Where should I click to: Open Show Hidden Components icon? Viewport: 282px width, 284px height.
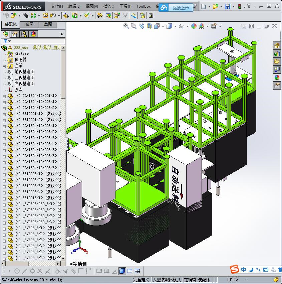[66, 16]
